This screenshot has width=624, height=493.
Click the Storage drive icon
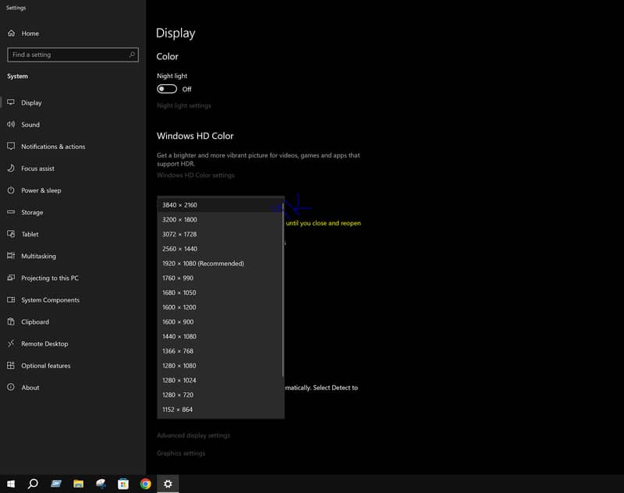tap(11, 212)
